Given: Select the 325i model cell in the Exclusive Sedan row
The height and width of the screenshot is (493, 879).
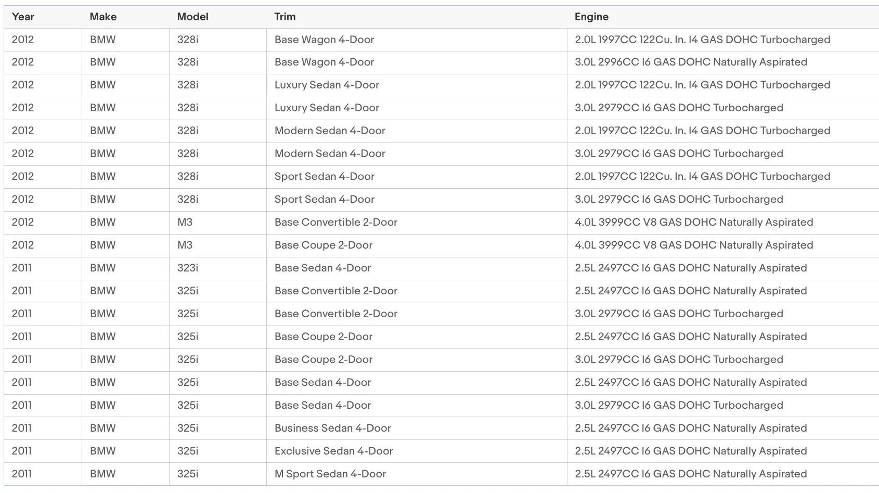Looking at the screenshot, I should tap(217, 451).
